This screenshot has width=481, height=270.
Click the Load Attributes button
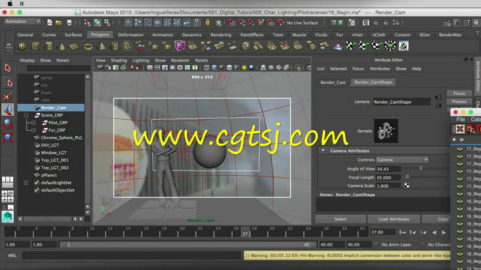[394, 219]
